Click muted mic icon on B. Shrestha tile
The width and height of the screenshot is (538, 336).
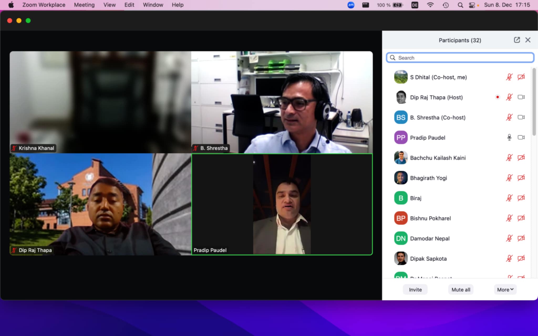click(x=195, y=148)
